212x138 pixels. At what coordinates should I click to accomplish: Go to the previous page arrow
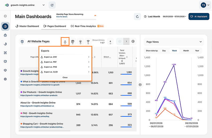(x=120, y=41)
